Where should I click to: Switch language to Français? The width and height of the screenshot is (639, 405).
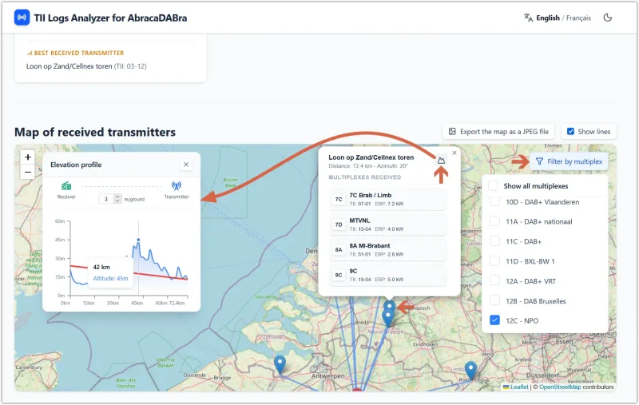tap(578, 18)
